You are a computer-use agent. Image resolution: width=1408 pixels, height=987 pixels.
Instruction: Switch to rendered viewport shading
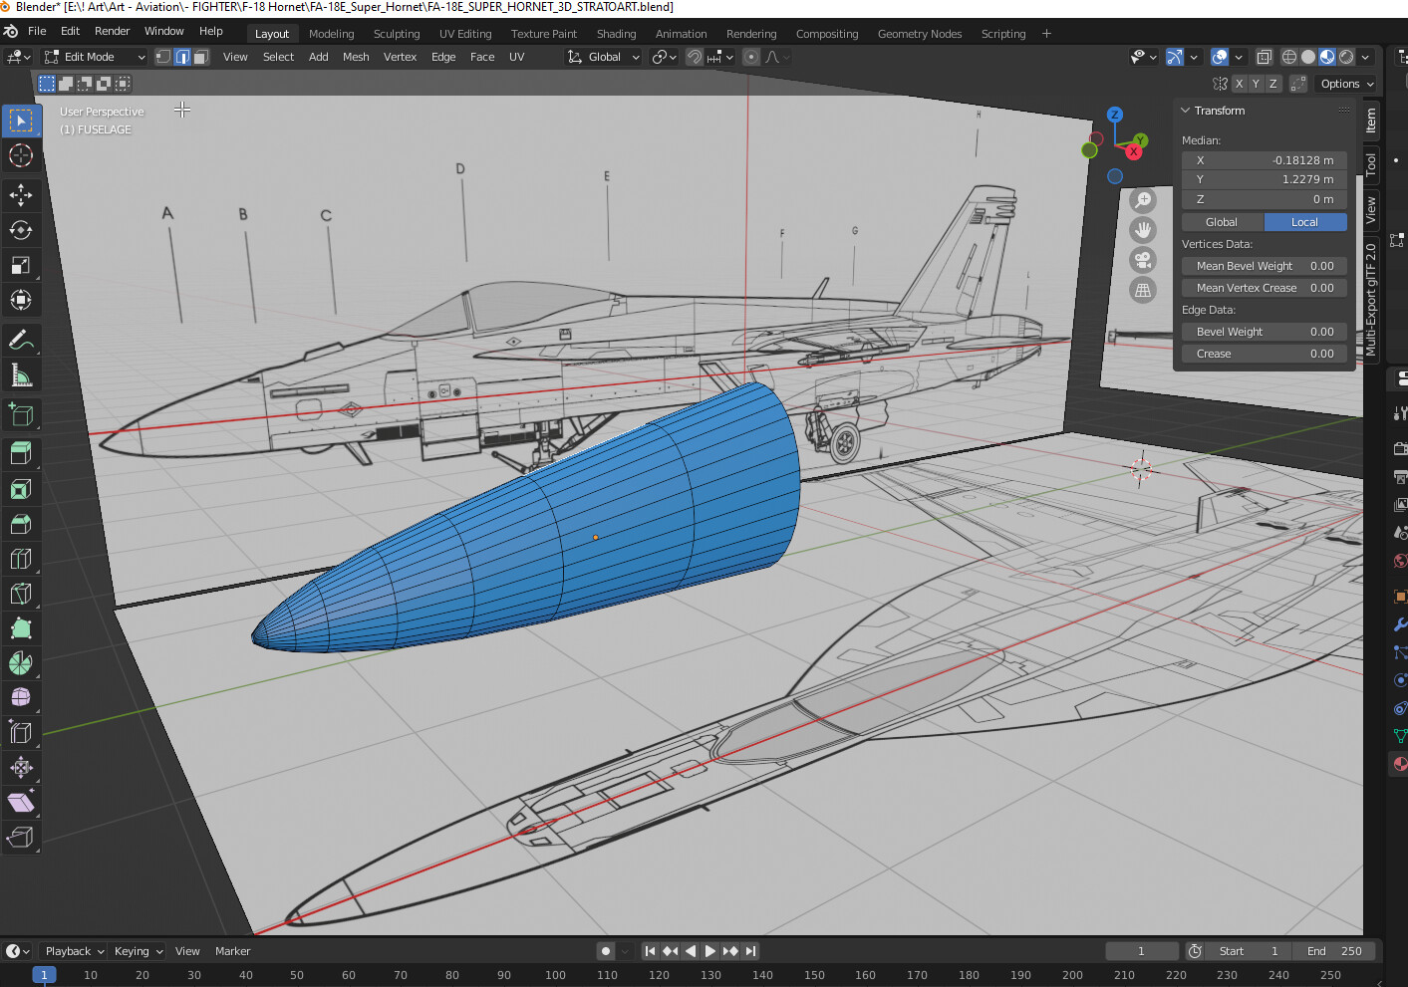click(1346, 57)
